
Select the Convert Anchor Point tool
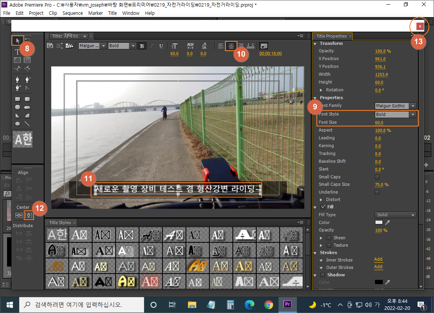27,88
